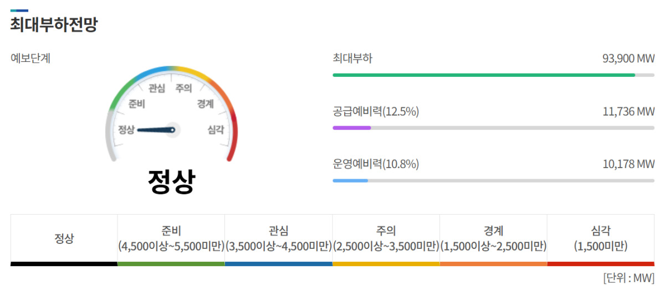Image resolution: width=665 pixels, height=286 pixels.
Task: Select the 주의 label on the gauge
Action: click(184, 88)
